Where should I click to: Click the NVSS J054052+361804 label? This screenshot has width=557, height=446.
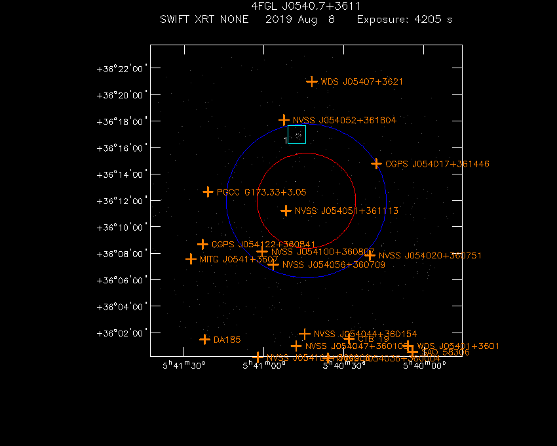tap(345, 120)
